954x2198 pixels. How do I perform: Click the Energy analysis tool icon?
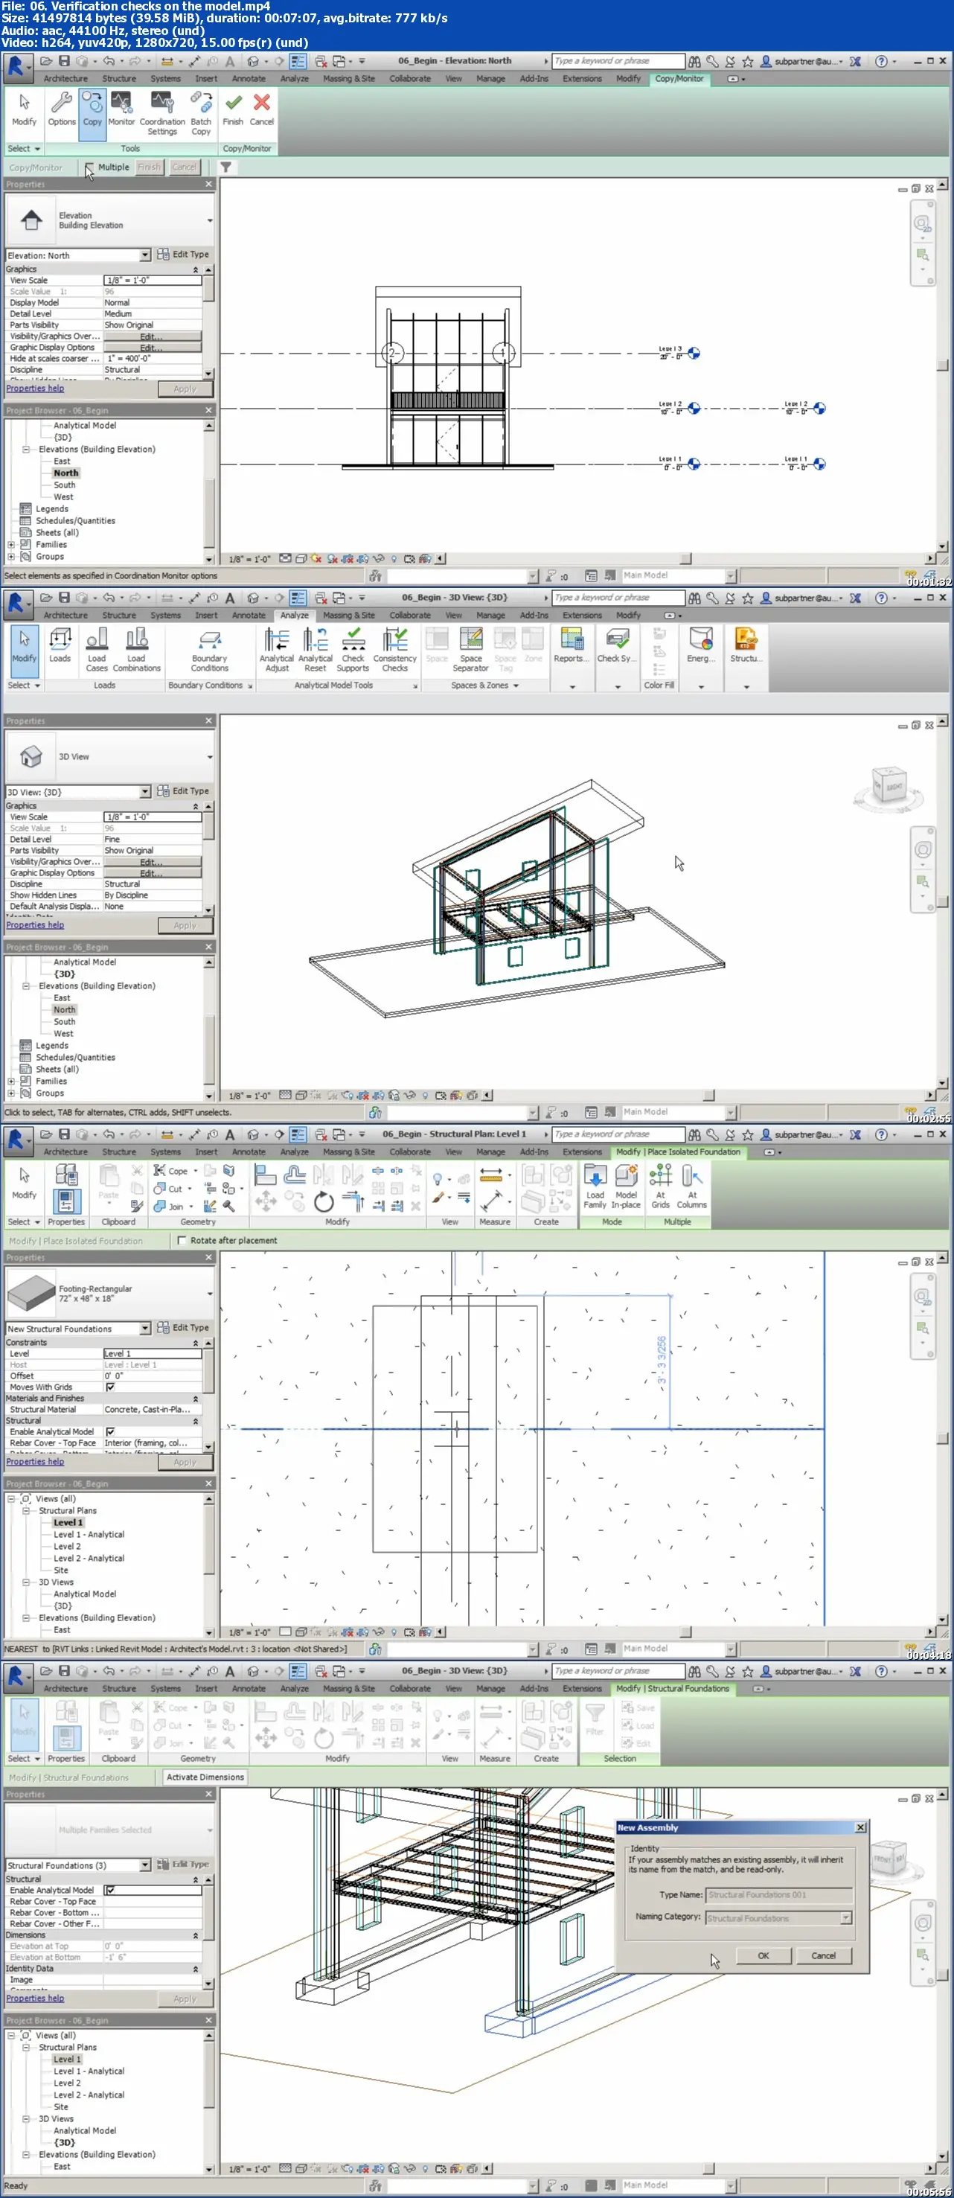[x=700, y=646]
